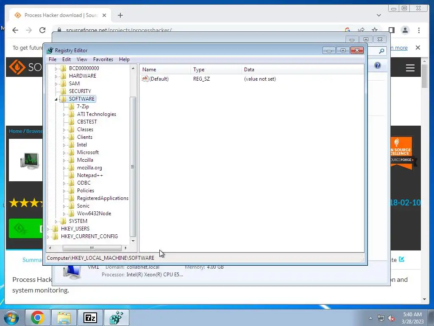Viewport: 434px width, 326px height.
Task: Reload the SourceForge page in Chrome
Action: (x=42, y=30)
